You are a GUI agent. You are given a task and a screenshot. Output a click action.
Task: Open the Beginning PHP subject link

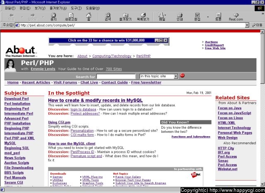[17, 128]
